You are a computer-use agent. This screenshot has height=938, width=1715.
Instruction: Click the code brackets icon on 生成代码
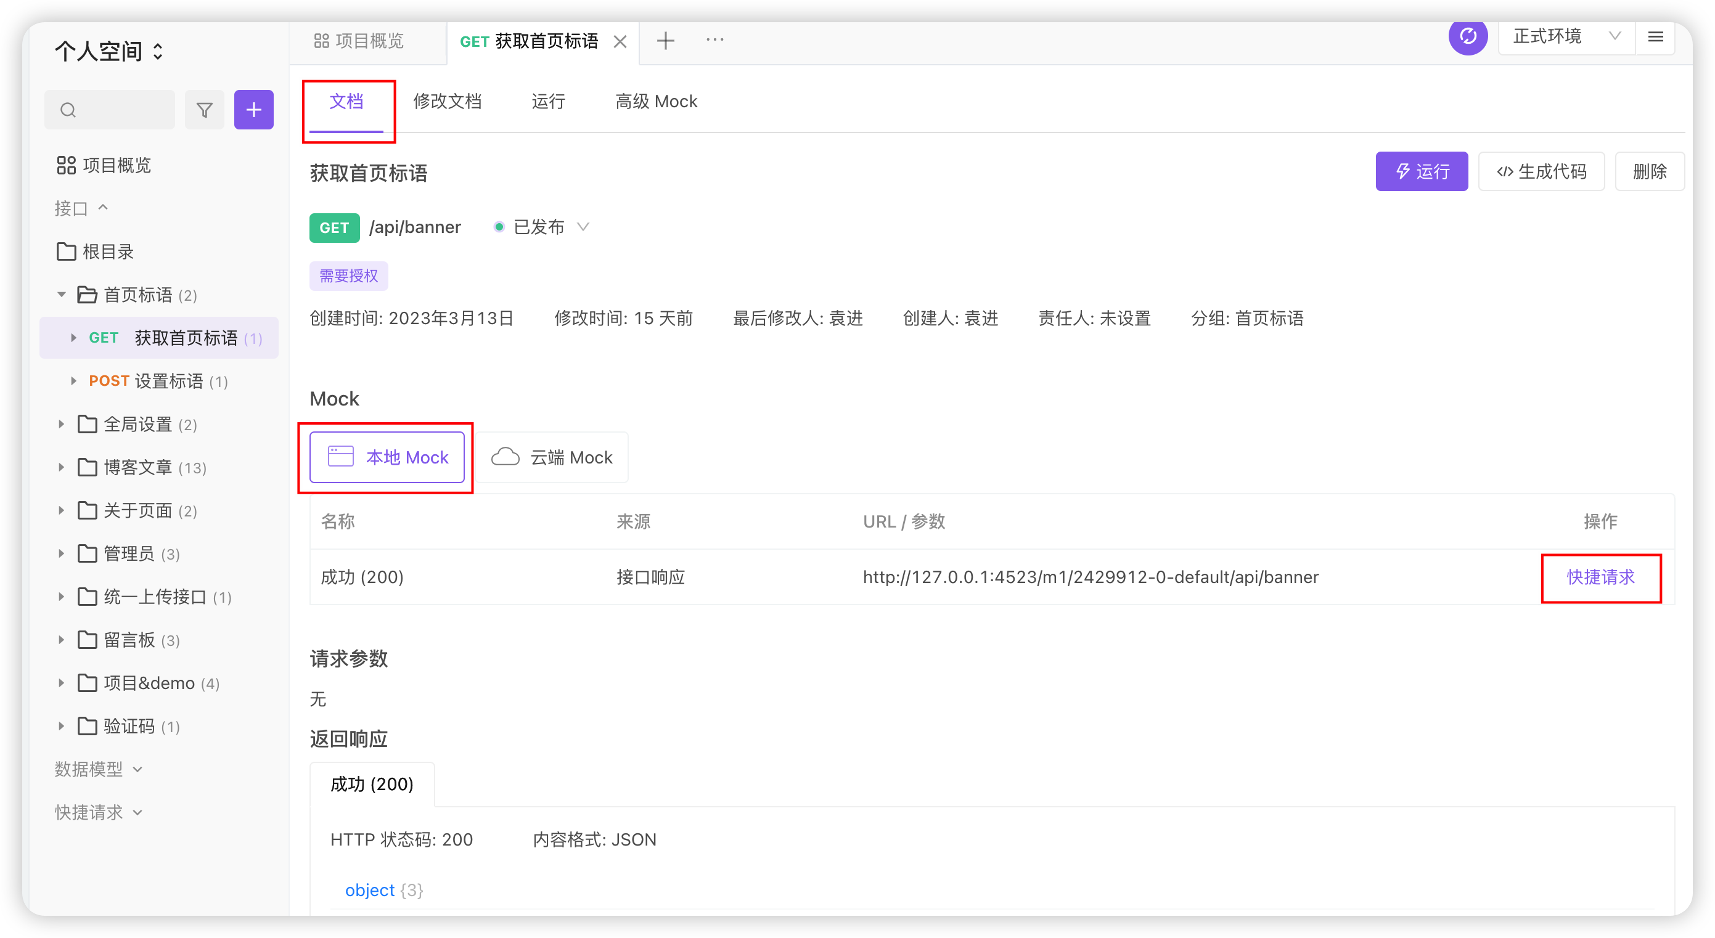(1505, 172)
